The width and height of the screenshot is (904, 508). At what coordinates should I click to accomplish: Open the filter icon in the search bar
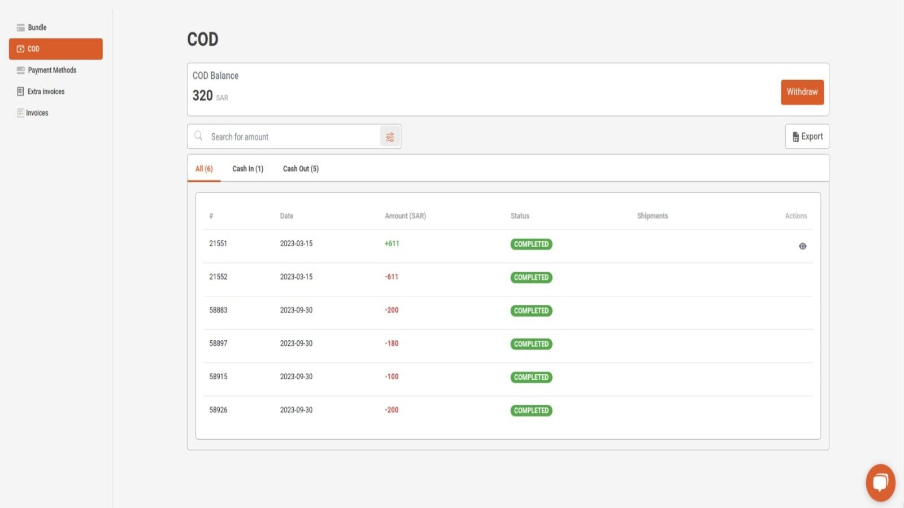point(390,136)
